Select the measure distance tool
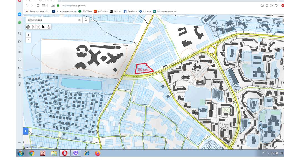This screenshot has height=160, width=284. [33, 27]
